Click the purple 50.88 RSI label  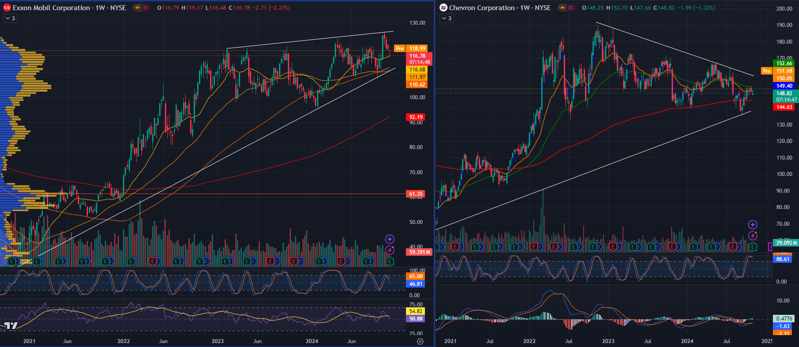(x=415, y=319)
